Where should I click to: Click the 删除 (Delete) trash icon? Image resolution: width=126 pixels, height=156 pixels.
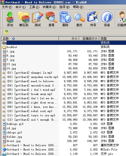coord(65,17)
